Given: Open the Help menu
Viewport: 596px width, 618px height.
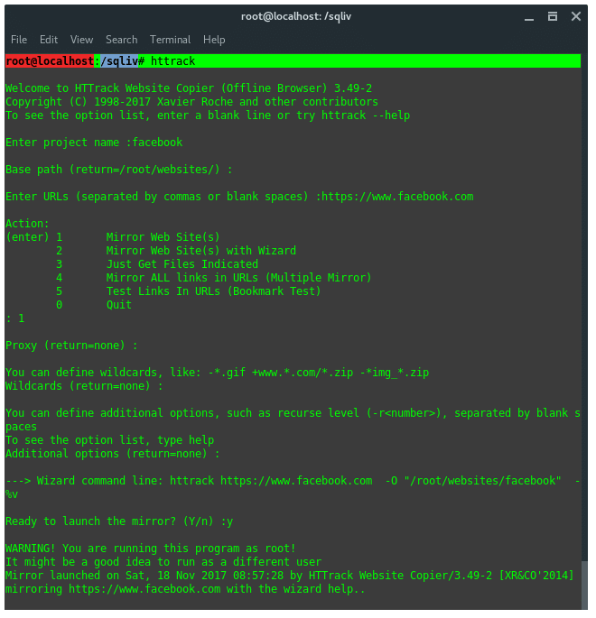Looking at the screenshot, I should [x=214, y=40].
